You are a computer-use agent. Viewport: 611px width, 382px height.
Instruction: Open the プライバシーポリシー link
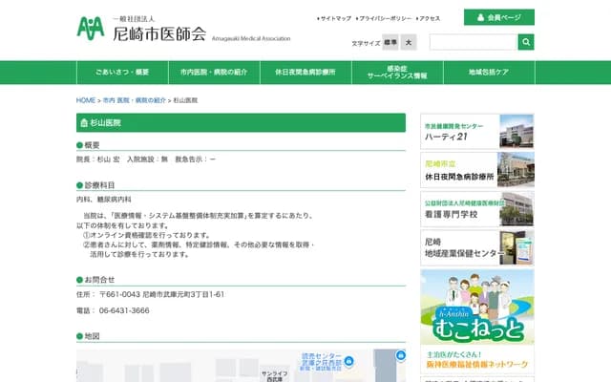coord(386,18)
